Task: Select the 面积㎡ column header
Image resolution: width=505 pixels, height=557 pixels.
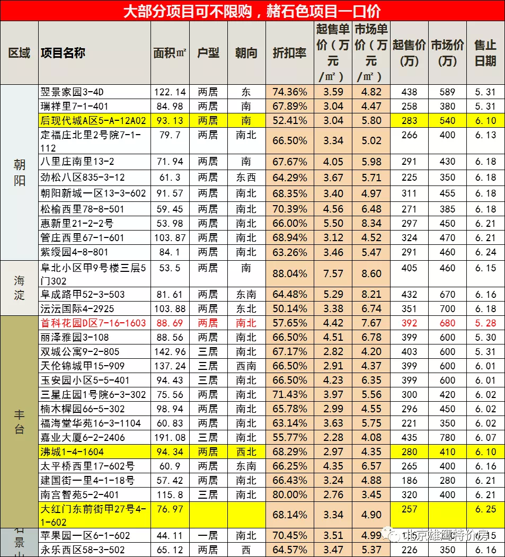Action: pos(170,53)
